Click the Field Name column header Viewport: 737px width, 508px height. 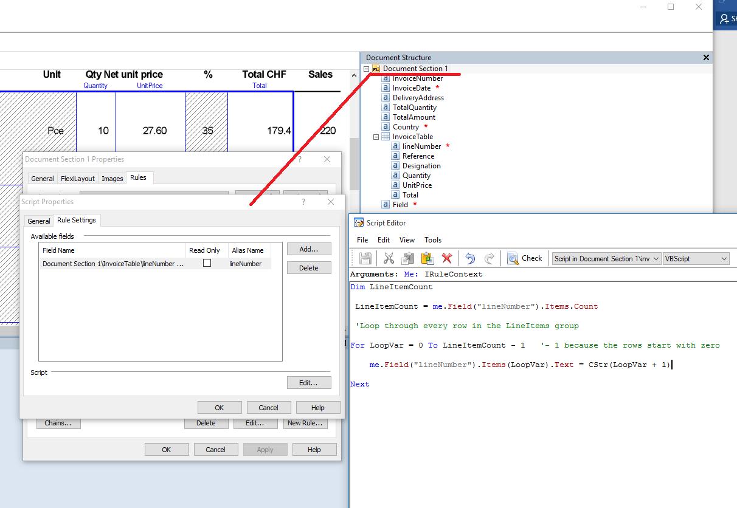112,250
